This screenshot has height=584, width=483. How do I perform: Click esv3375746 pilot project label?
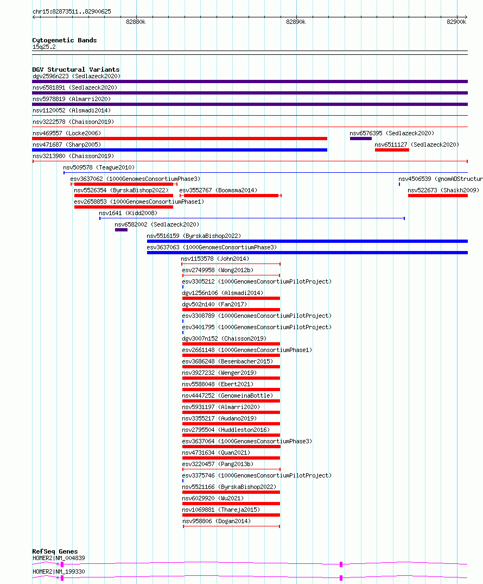click(x=257, y=476)
